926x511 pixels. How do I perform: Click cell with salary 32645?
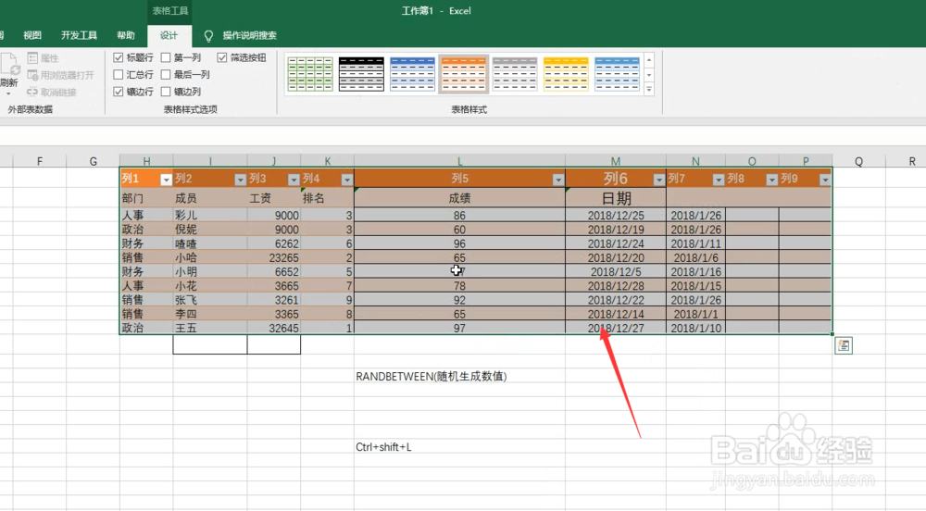274,328
